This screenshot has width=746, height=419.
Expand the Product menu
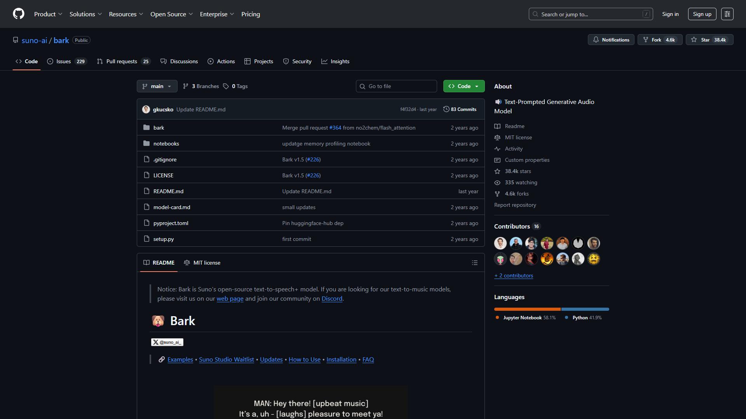click(x=48, y=14)
